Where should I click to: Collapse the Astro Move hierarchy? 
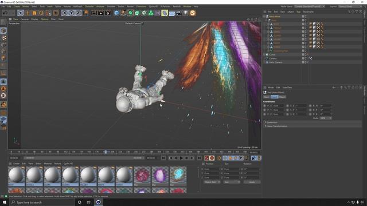pos(265,17)
